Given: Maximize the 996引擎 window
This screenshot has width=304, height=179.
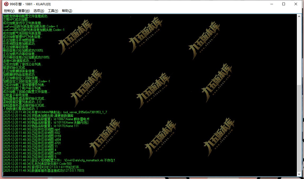Looking at the screenshot, I should 283,4.
